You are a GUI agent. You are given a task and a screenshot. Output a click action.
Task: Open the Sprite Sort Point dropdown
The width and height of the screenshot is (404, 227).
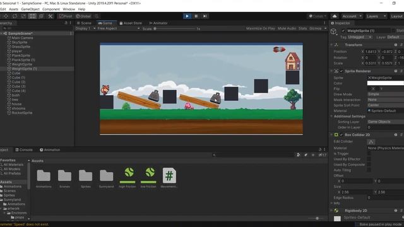click(x=386, y=105)
